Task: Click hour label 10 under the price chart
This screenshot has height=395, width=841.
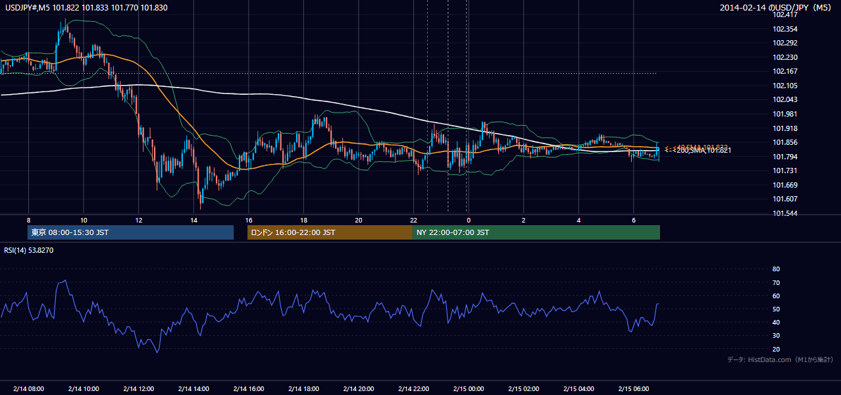Action: (84, 220)
